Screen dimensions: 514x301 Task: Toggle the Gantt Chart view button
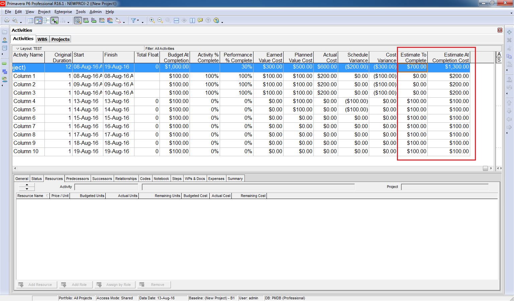point(38,21)
